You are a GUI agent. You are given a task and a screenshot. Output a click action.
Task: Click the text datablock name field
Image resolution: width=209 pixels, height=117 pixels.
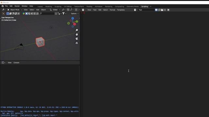(x=146, y=10)
